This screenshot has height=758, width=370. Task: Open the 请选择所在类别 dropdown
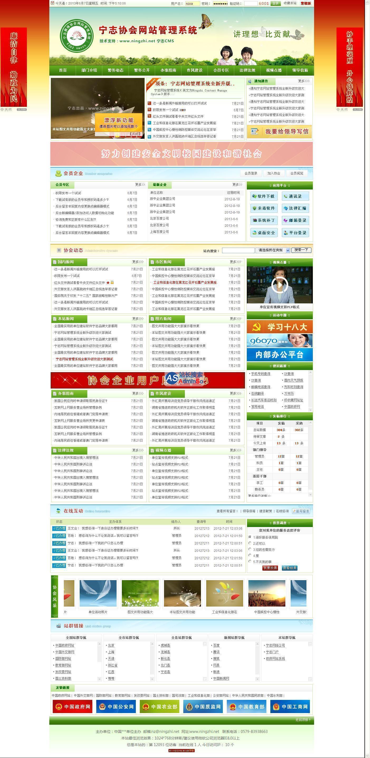273,250
